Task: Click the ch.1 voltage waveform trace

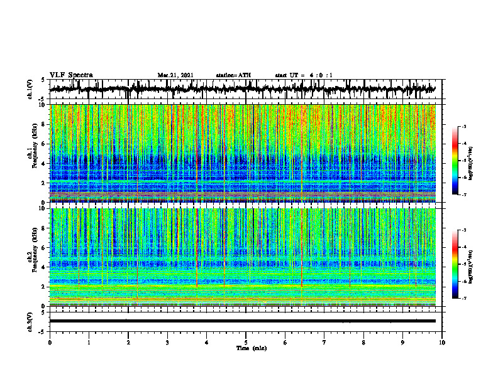Action: (x=242, y=89)
